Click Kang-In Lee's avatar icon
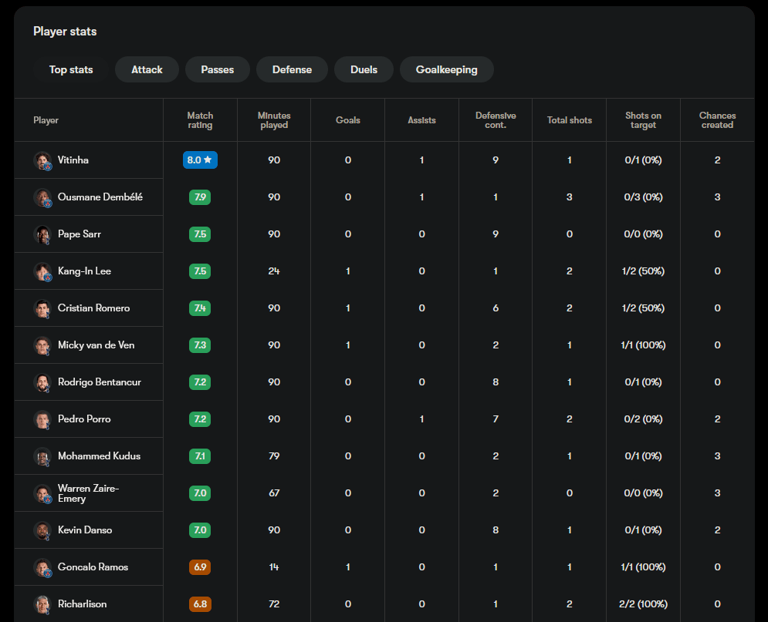 pos(42,271)
